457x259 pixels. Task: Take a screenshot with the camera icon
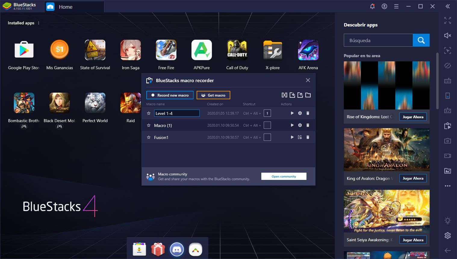tap(448, 140)
